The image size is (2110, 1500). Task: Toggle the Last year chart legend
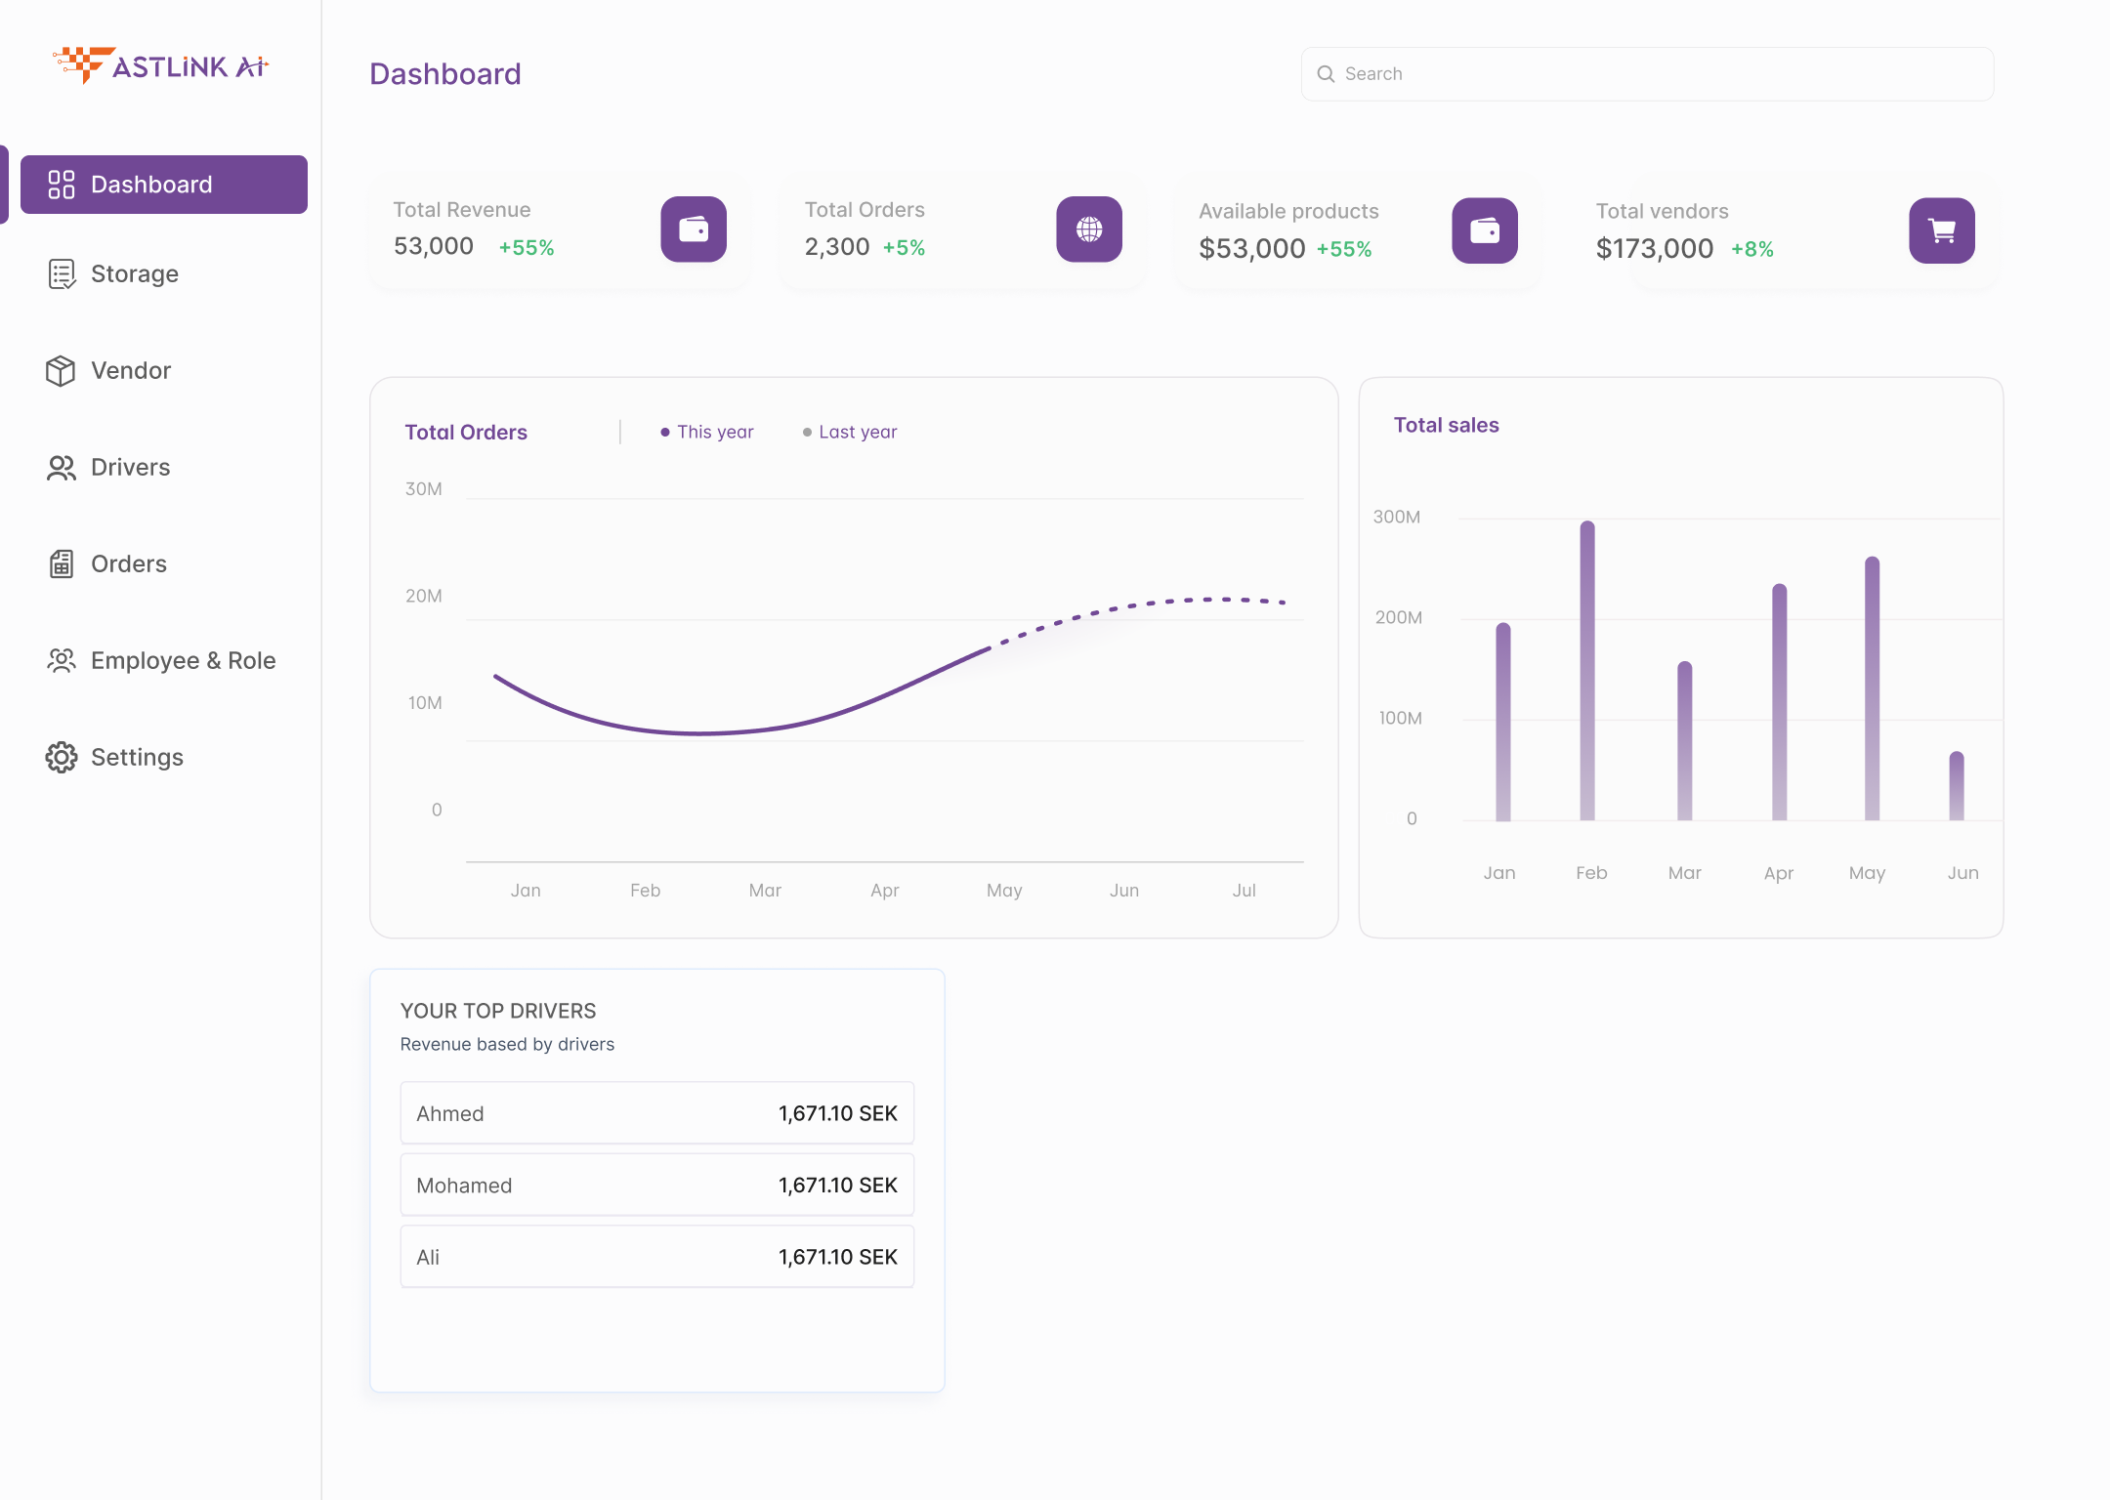(x=850, y=432)
